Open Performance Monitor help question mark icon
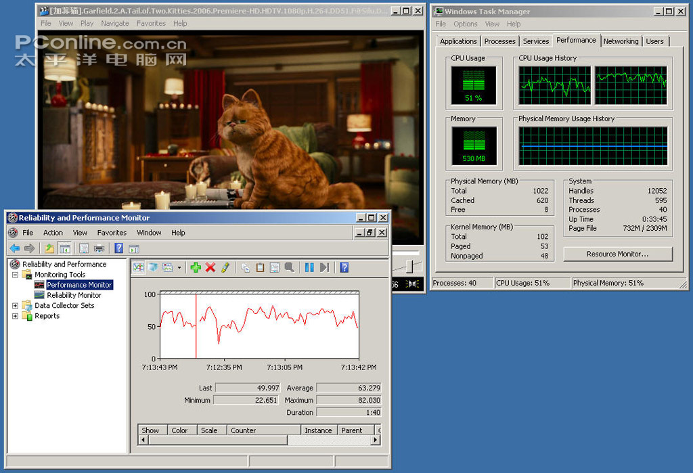 pyautogui.click(x=344, y=267)
